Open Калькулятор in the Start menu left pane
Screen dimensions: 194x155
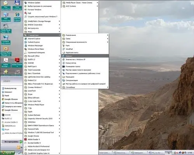(x=12, y=88)
